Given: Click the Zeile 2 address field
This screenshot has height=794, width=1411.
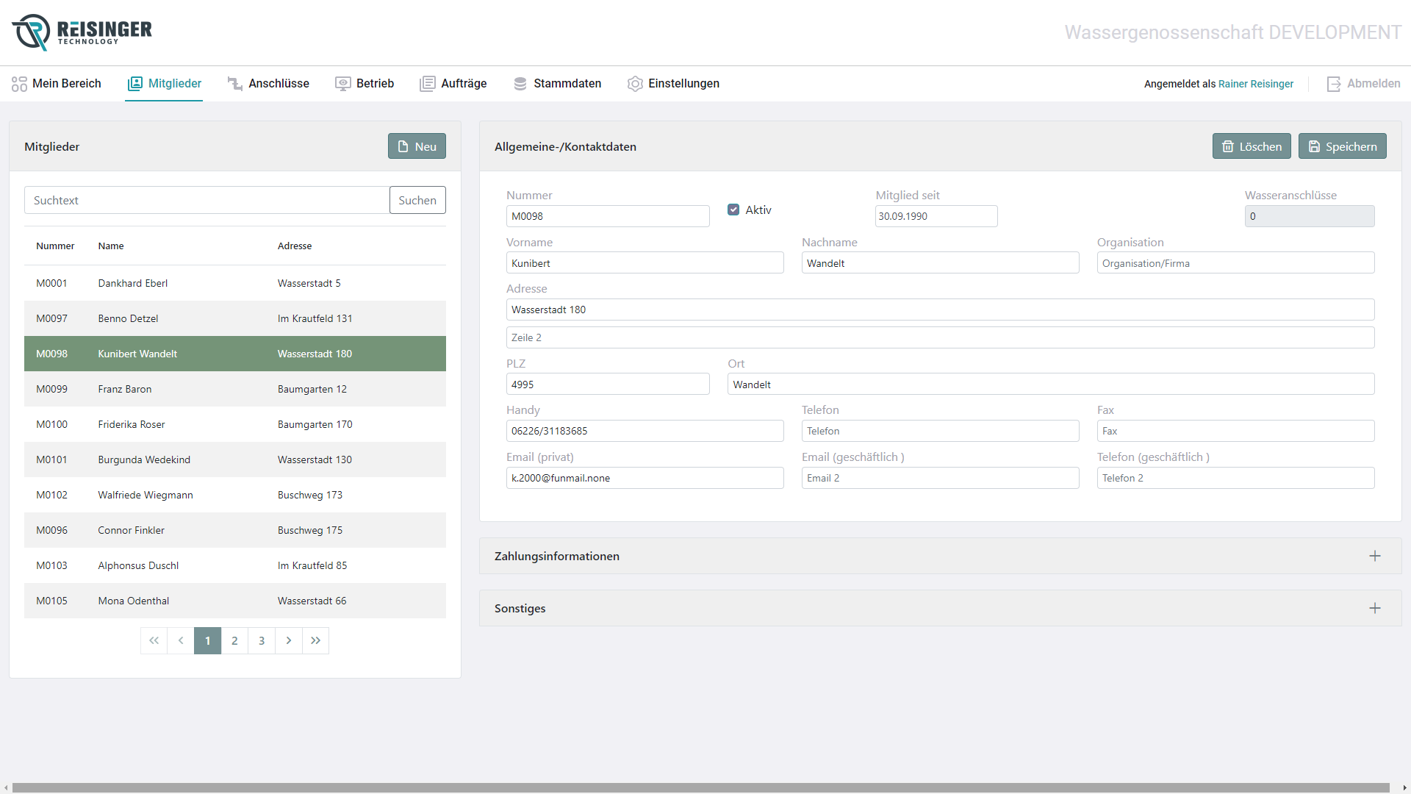Looking at the screenshot, I should 940,337.
